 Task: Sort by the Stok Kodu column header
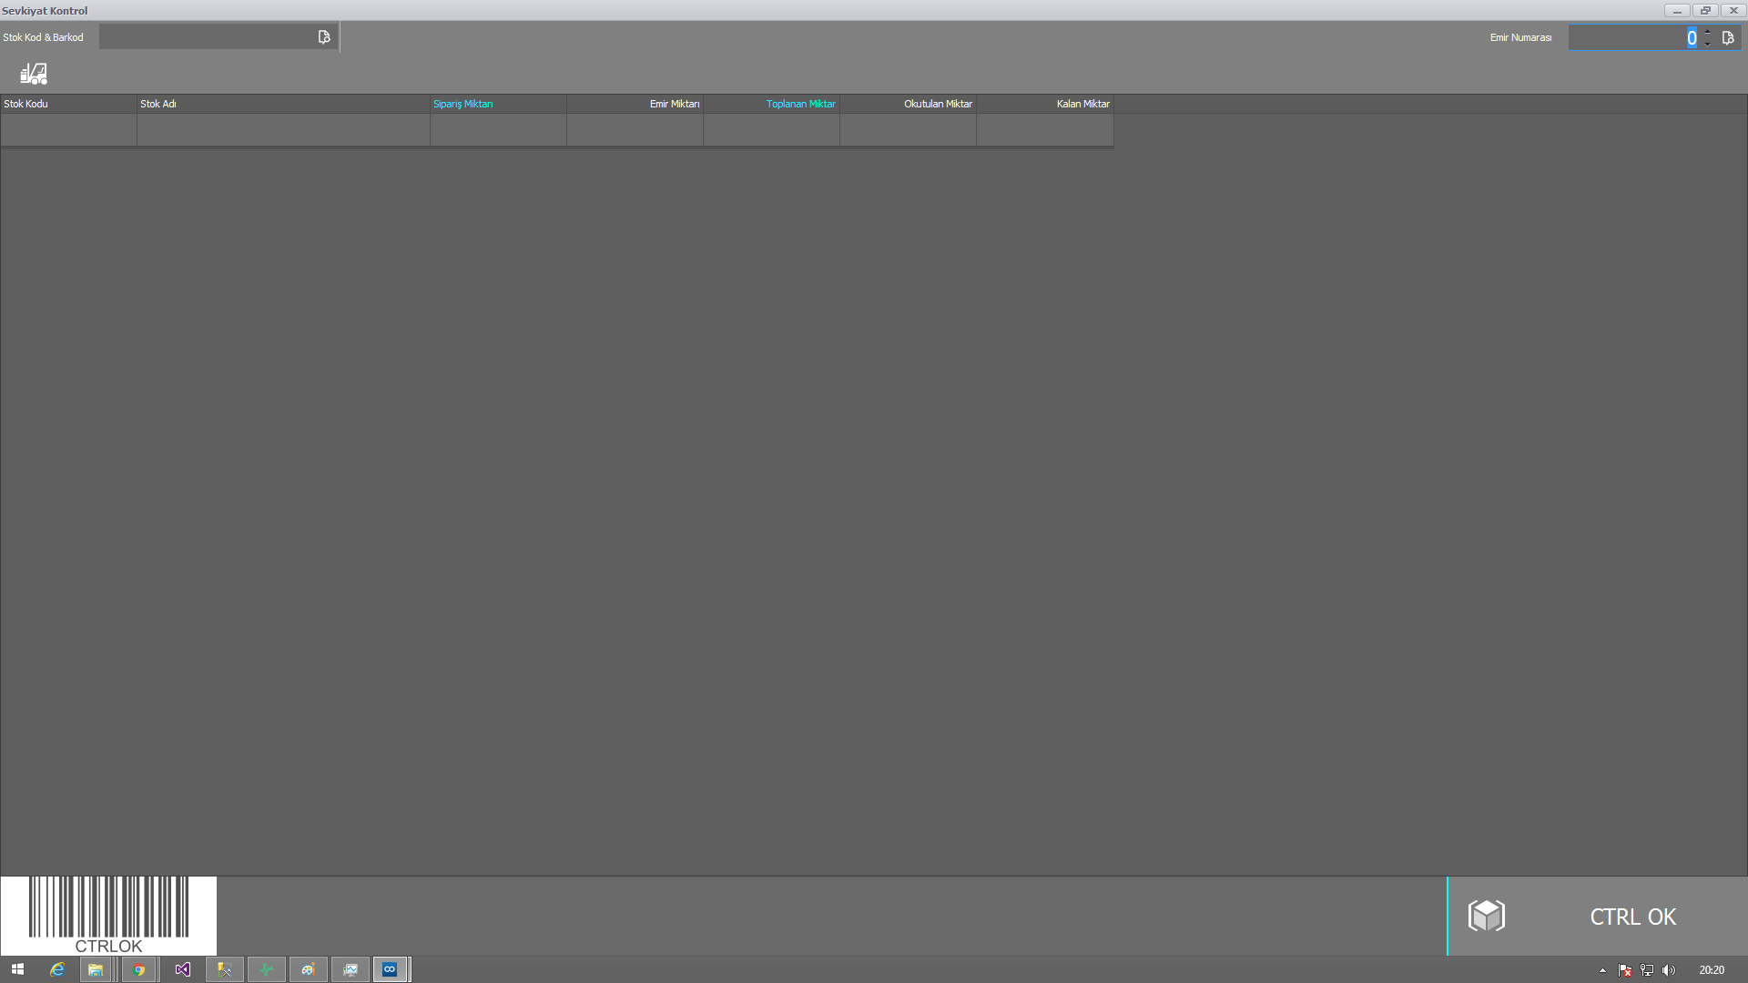(x=68, y=104)
